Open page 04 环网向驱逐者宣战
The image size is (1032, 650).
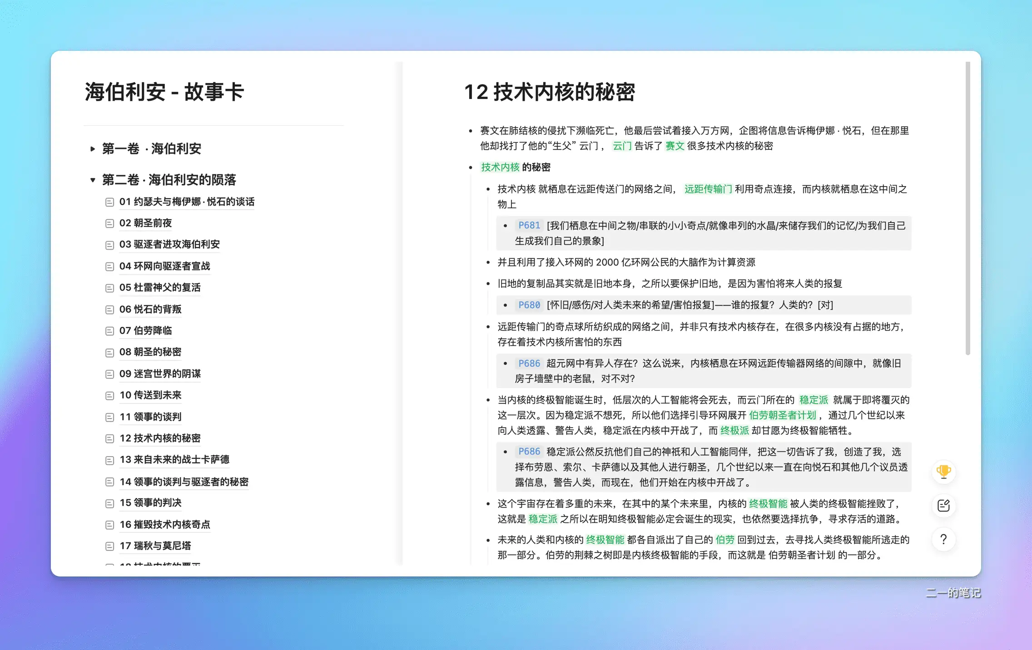click(x=164, y=266)
